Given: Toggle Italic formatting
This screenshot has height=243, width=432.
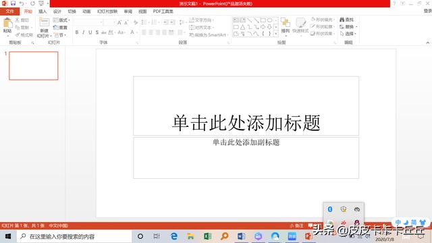Looking at the screenshot, I should (x=84, y=32).
